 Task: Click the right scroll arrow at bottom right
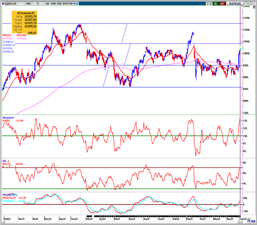coord(254,221)
